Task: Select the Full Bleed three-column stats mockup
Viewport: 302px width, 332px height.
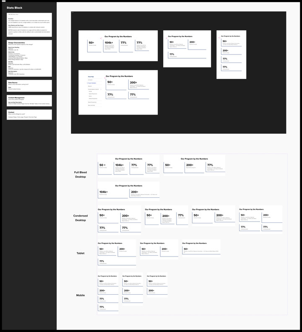Action: click(194, 165)
